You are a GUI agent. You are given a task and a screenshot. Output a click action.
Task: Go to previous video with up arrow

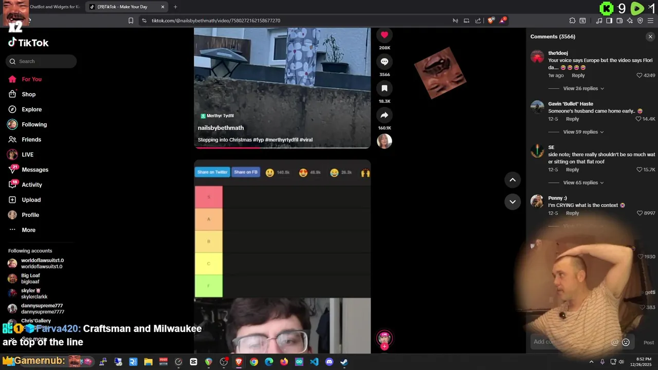pyautogui.click(x=513, y=179)
